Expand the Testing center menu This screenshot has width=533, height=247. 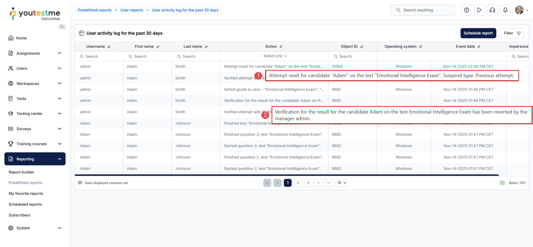pyautogui.click(x=59, y=114)
